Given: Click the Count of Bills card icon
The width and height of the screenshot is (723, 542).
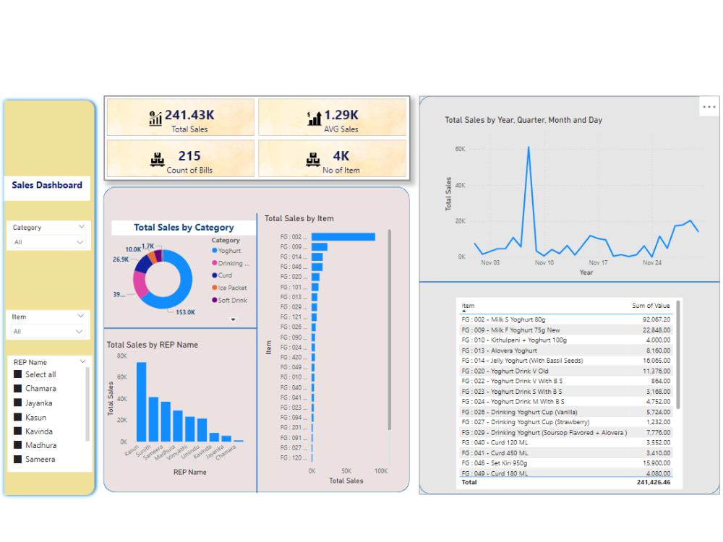Looking at the screenshot, I should (157, 160).
